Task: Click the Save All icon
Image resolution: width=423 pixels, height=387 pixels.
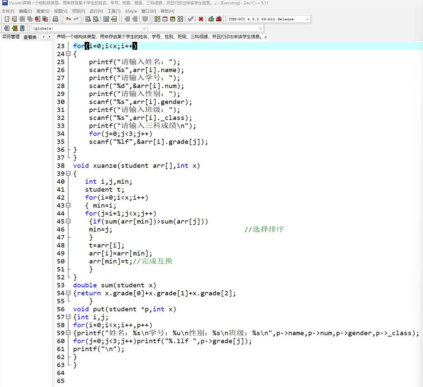Action: coord(30,19)
